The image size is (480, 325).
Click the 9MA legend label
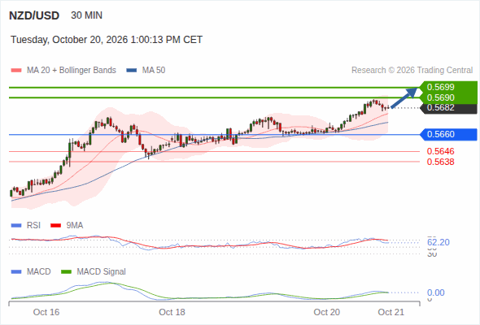pos(75,226)
